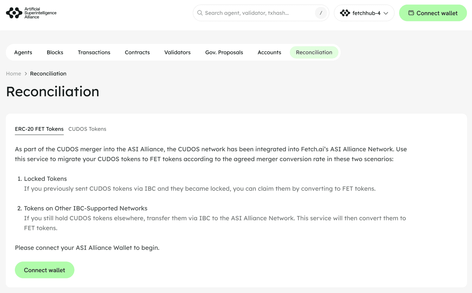
Task: Select the Validators tab
Action: (177, 52)
